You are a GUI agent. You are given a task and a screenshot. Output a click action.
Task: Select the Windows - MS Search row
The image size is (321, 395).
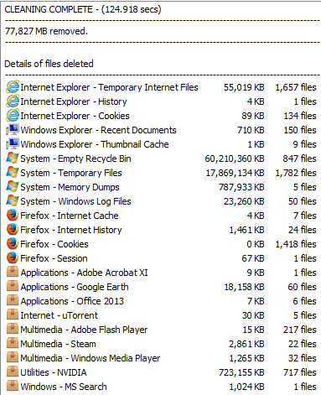(x=161, y=387)
